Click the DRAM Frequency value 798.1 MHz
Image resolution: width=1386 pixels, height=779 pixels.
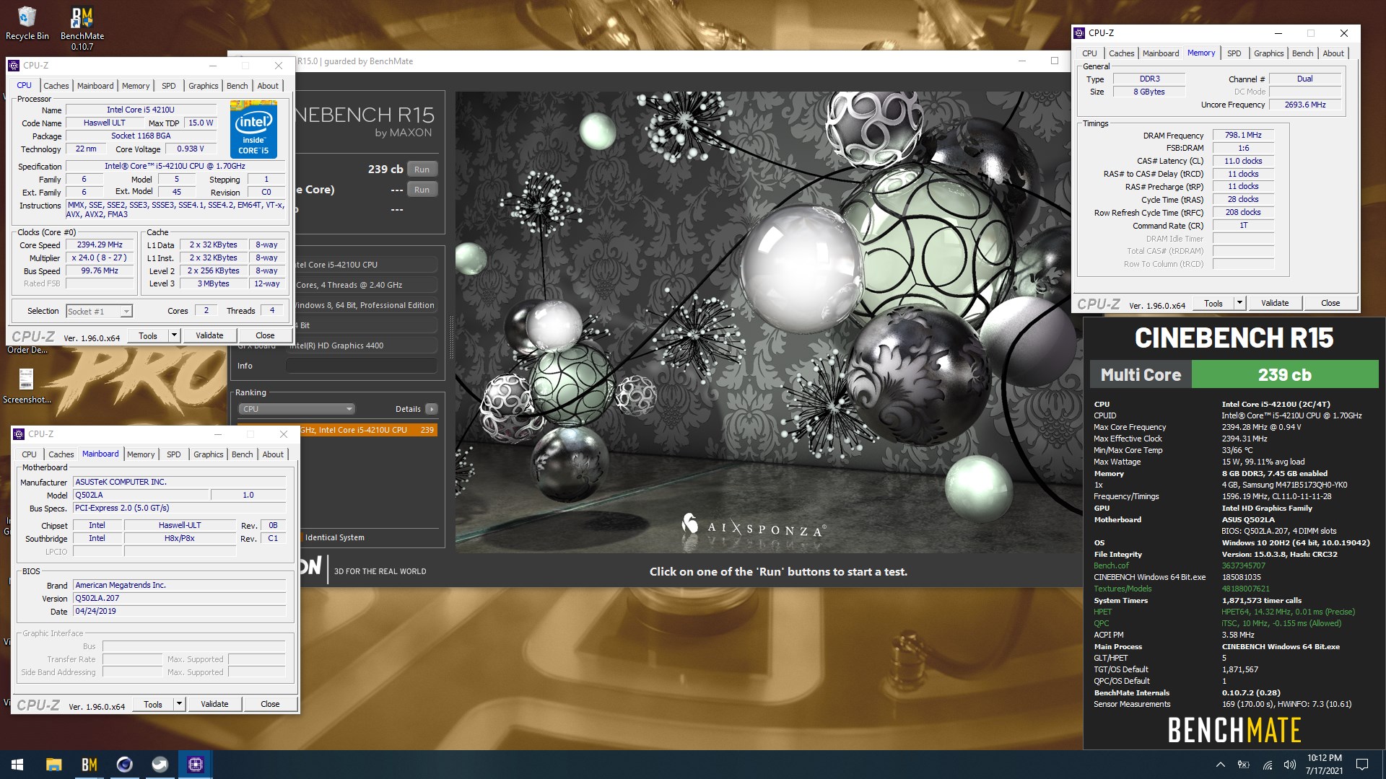tap(1243, 135)
